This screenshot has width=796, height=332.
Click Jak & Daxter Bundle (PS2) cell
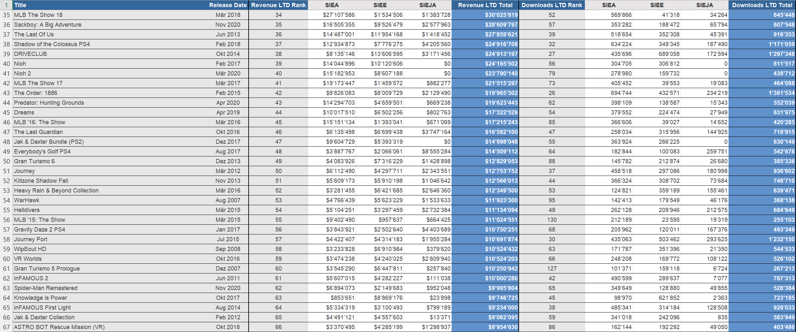(x=110, y=142)
